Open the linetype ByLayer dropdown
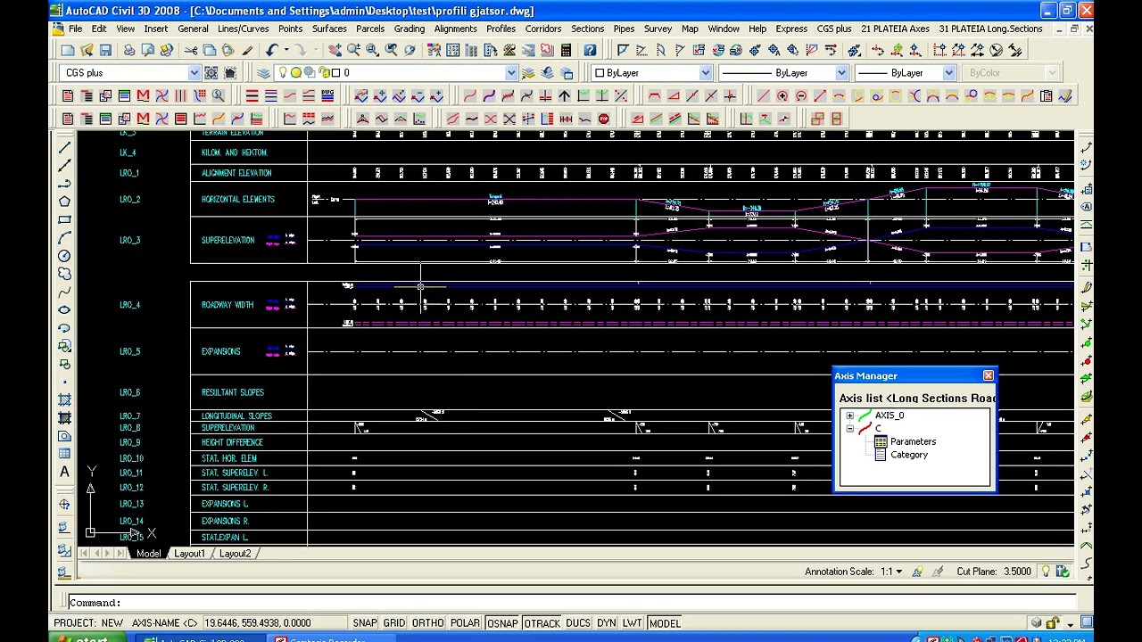1142x642 pixels. pyautogui.click(x=840, y=72)
